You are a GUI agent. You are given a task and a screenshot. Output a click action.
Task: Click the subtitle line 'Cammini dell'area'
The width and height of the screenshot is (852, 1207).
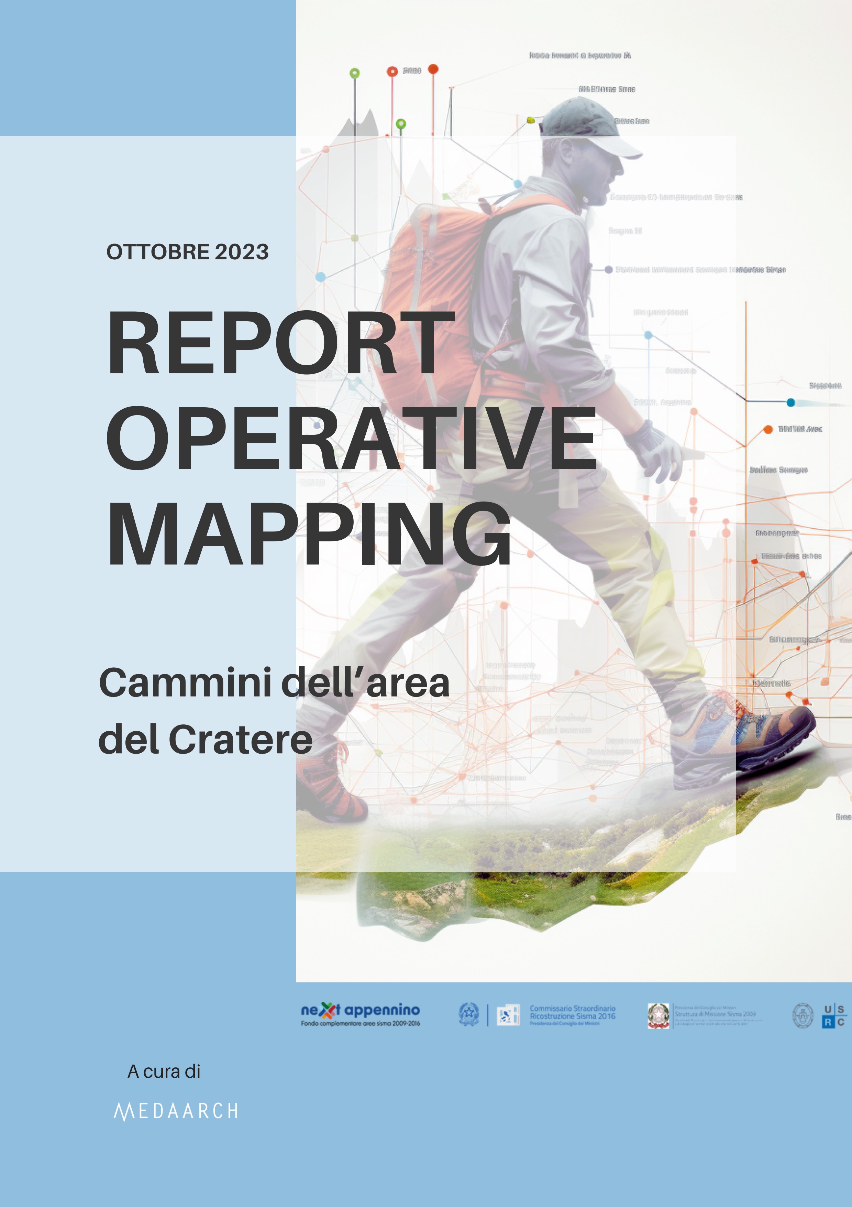coord(274,682)
